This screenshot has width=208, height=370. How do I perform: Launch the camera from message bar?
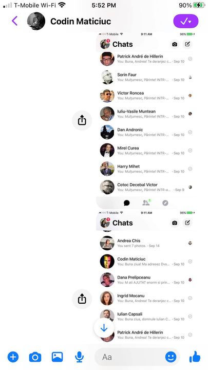(35, 357)
